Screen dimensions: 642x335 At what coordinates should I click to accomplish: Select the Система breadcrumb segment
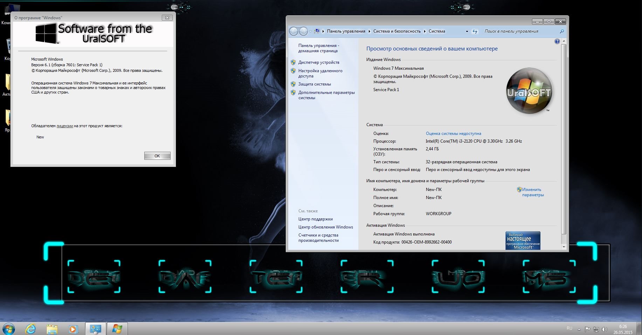[x=437, y=31]
